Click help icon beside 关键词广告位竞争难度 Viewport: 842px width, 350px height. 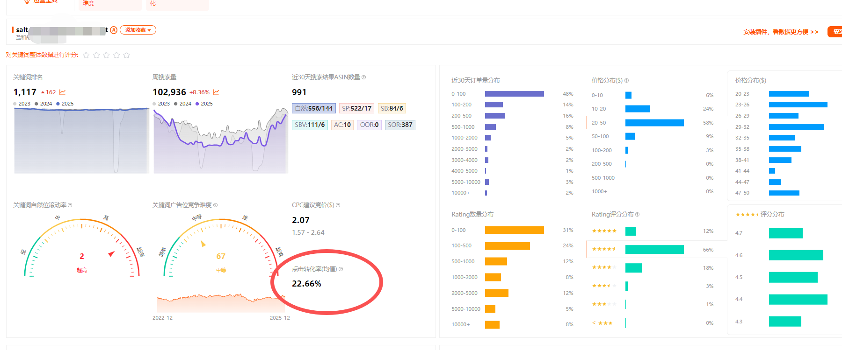tap(215, 205)
